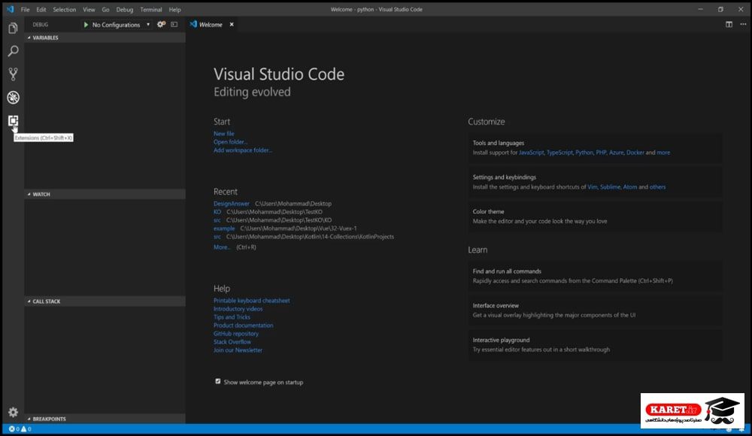Open recent example folder link
This screenshot has height=436, width=752.
click(x=224, y=229)
